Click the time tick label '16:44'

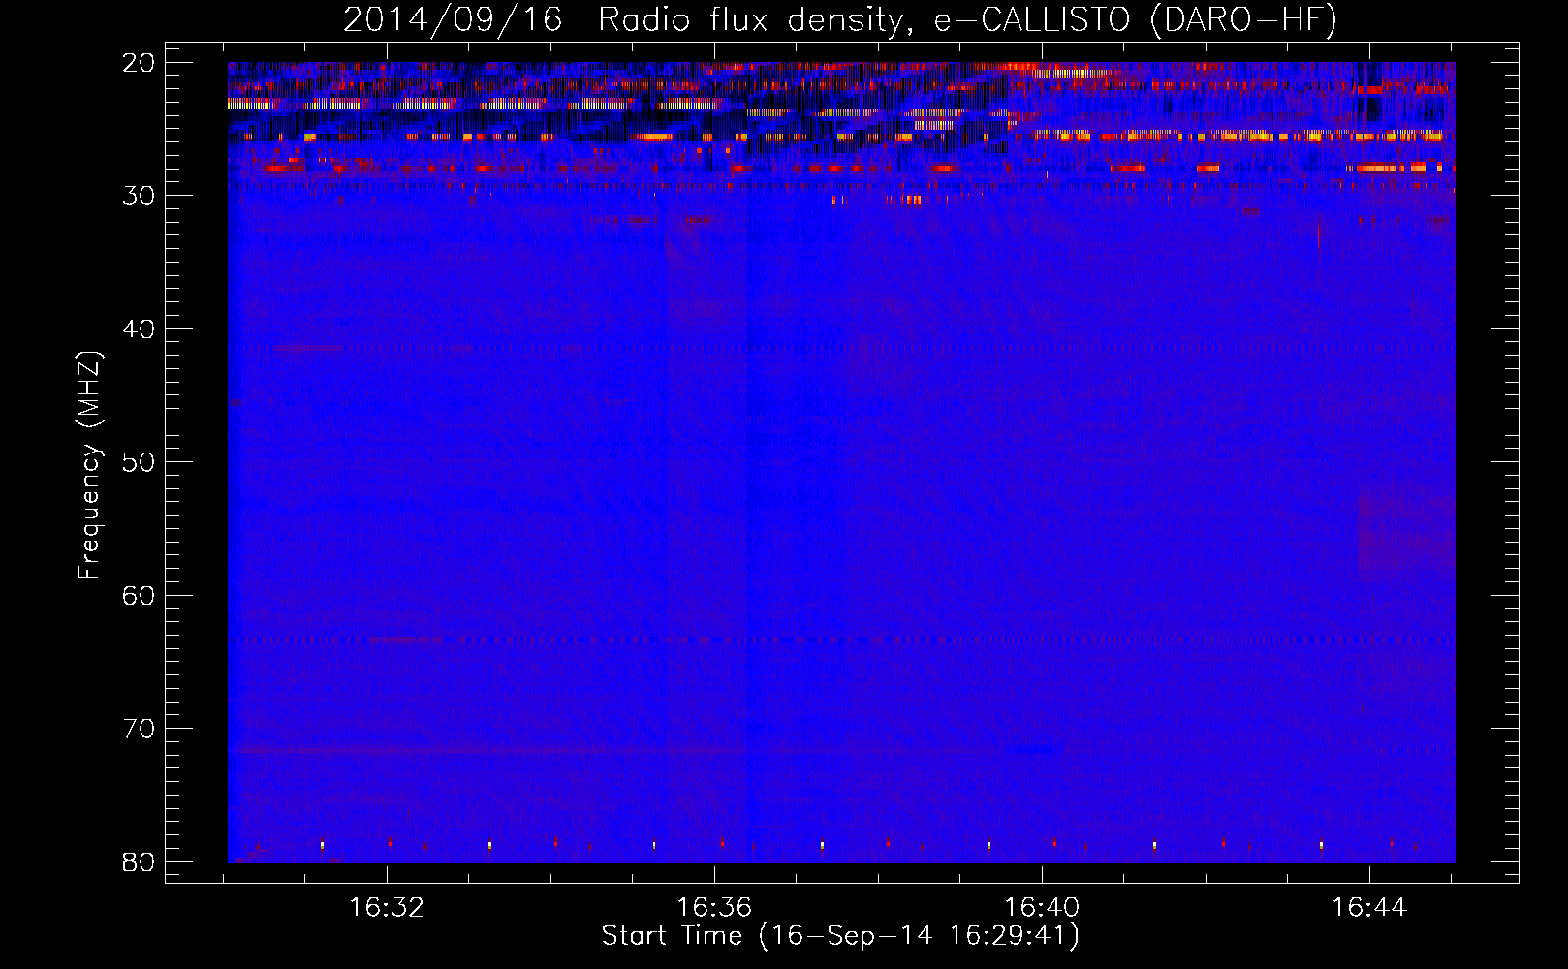click(x=1369, y=908)
